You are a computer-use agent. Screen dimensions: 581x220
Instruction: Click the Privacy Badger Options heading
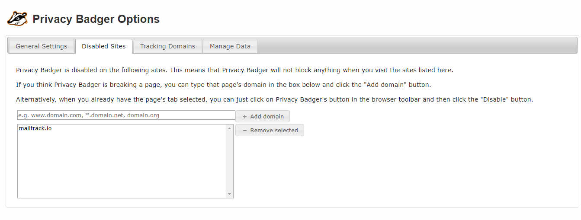(96, 19)
